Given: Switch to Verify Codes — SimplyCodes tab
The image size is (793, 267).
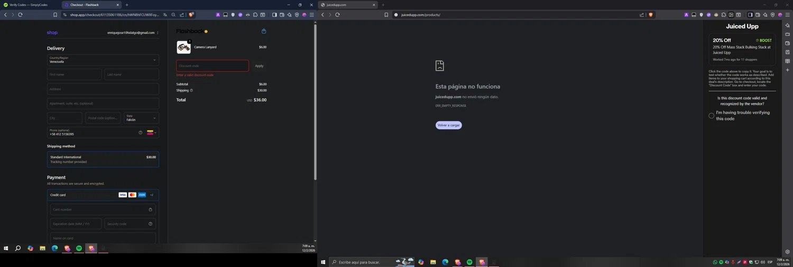Looking at the screenshot, I should (29, 5).
